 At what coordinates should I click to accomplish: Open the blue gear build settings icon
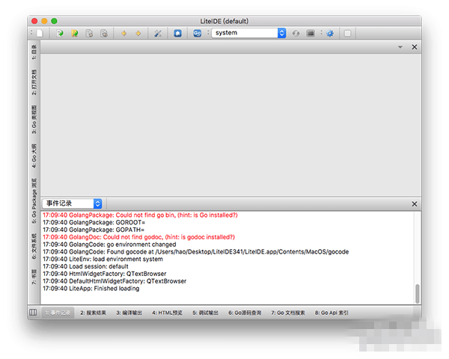[x=330, y=34]
